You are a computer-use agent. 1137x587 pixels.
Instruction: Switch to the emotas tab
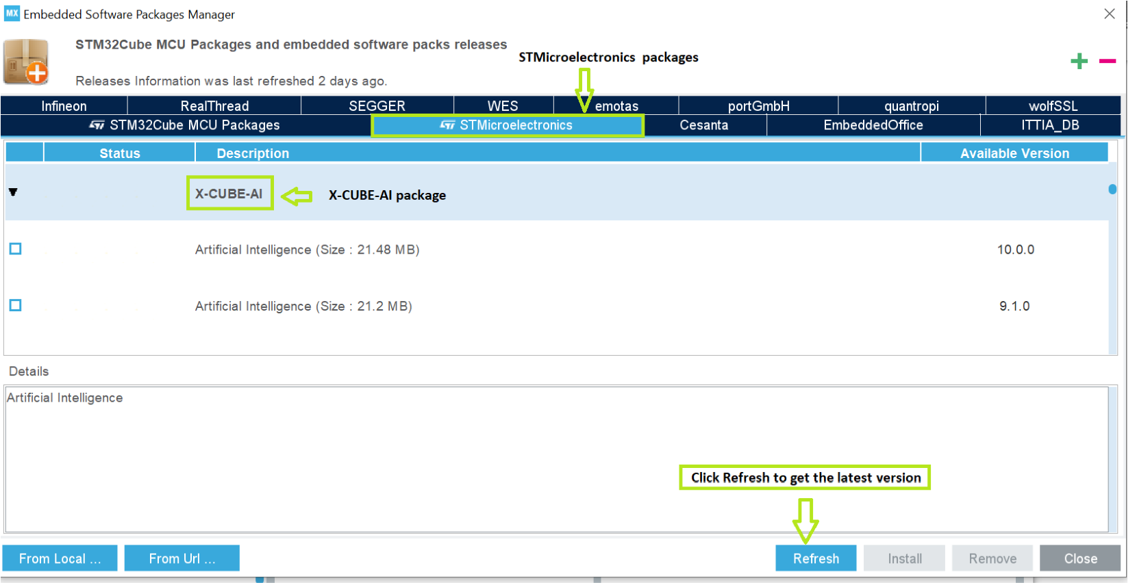[x=616, y=105]
